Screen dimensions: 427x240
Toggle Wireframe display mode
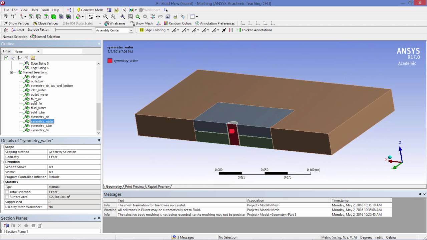pos(114,23)
